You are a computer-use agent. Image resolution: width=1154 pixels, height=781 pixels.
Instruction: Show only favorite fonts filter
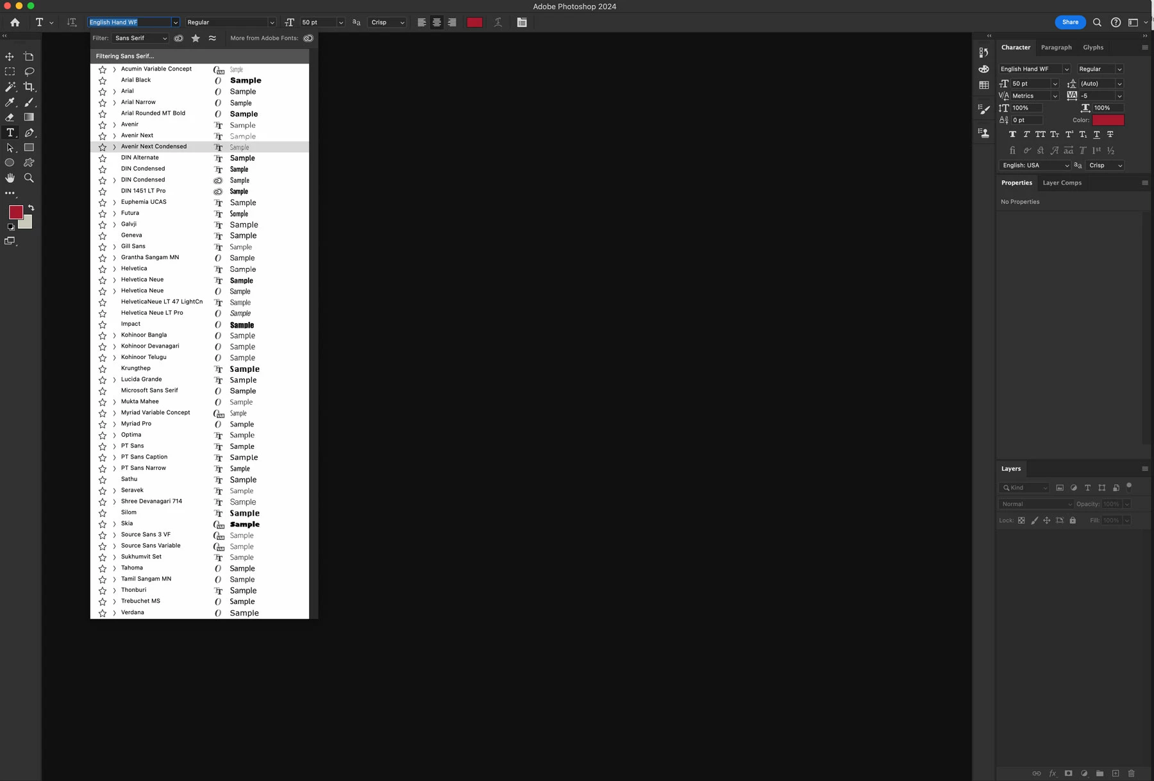[196, 38]
